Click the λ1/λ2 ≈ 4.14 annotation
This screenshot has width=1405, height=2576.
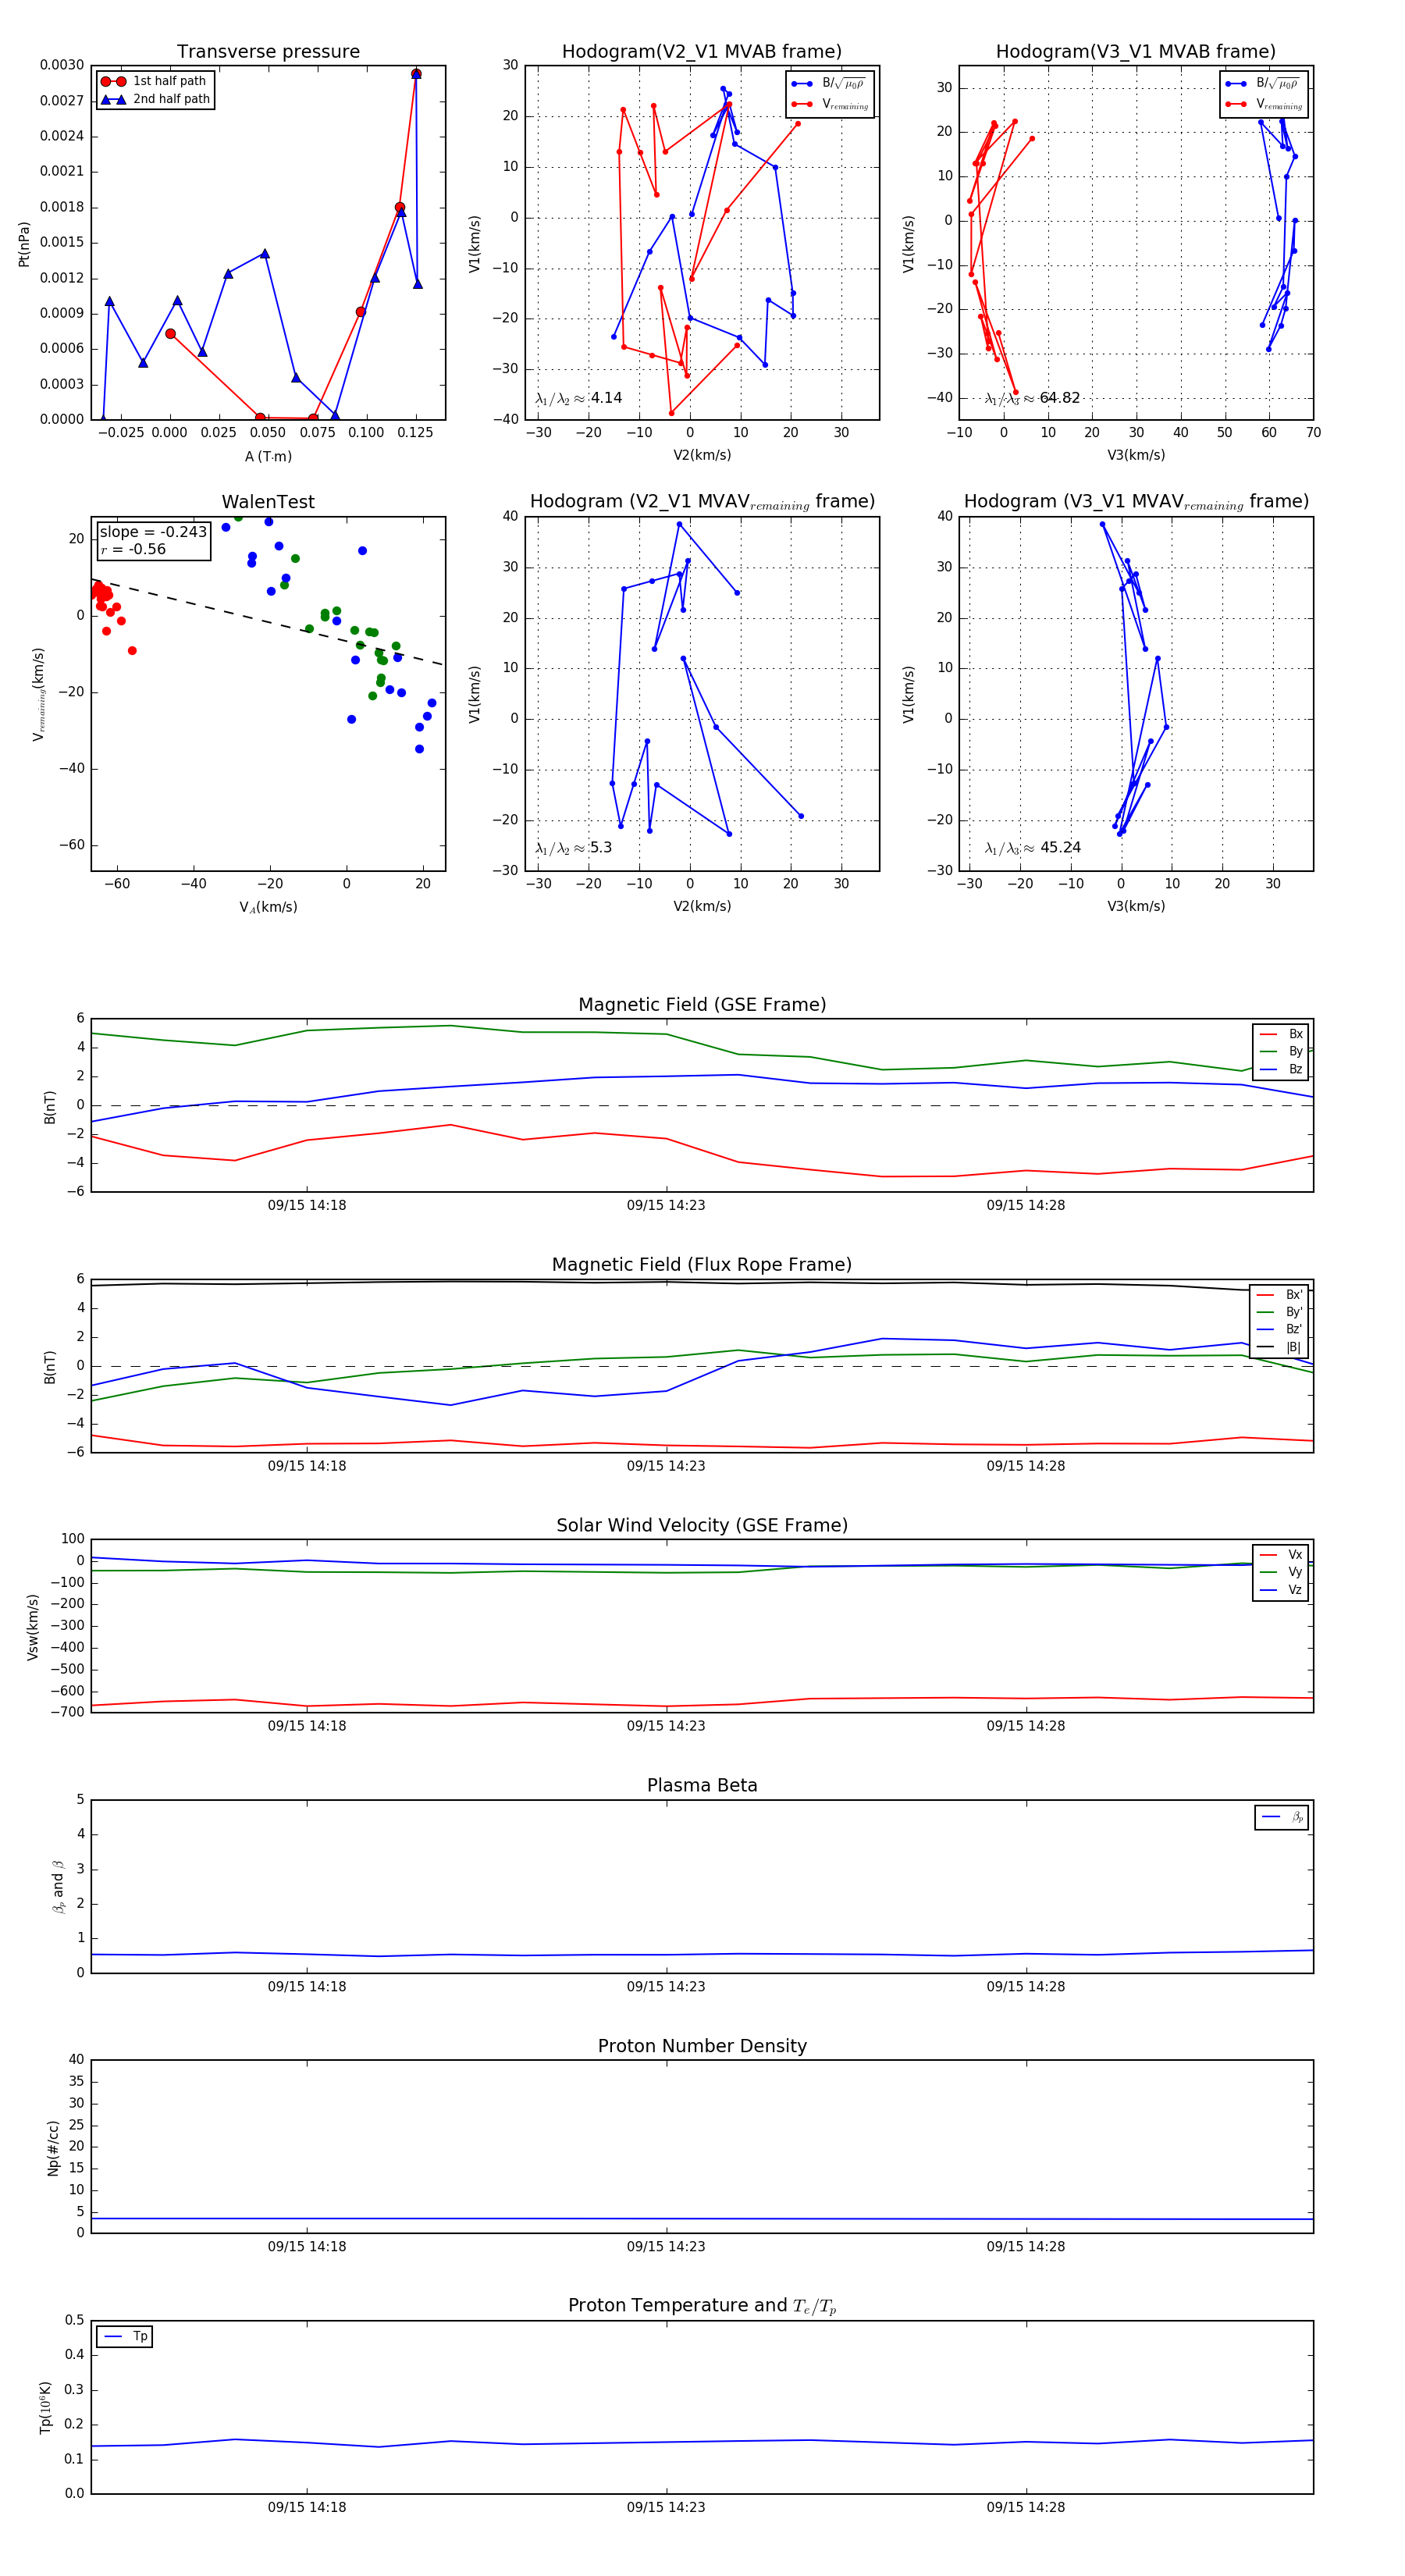click(579, 398)
